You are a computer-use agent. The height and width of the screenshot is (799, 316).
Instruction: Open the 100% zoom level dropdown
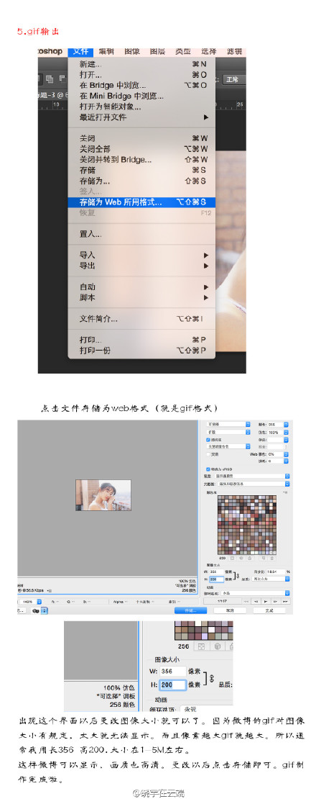(x=30, y=602)
